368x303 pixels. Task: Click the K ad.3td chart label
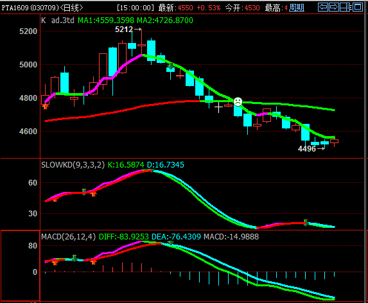pos(58,21)
